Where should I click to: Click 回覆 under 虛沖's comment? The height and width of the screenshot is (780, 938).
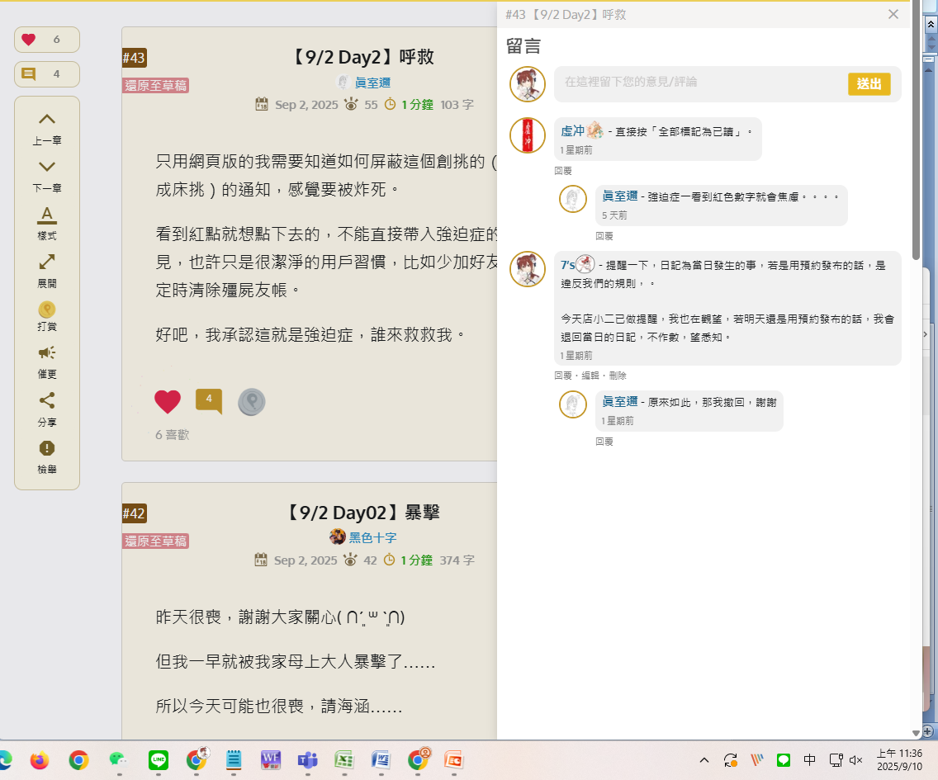563,171
